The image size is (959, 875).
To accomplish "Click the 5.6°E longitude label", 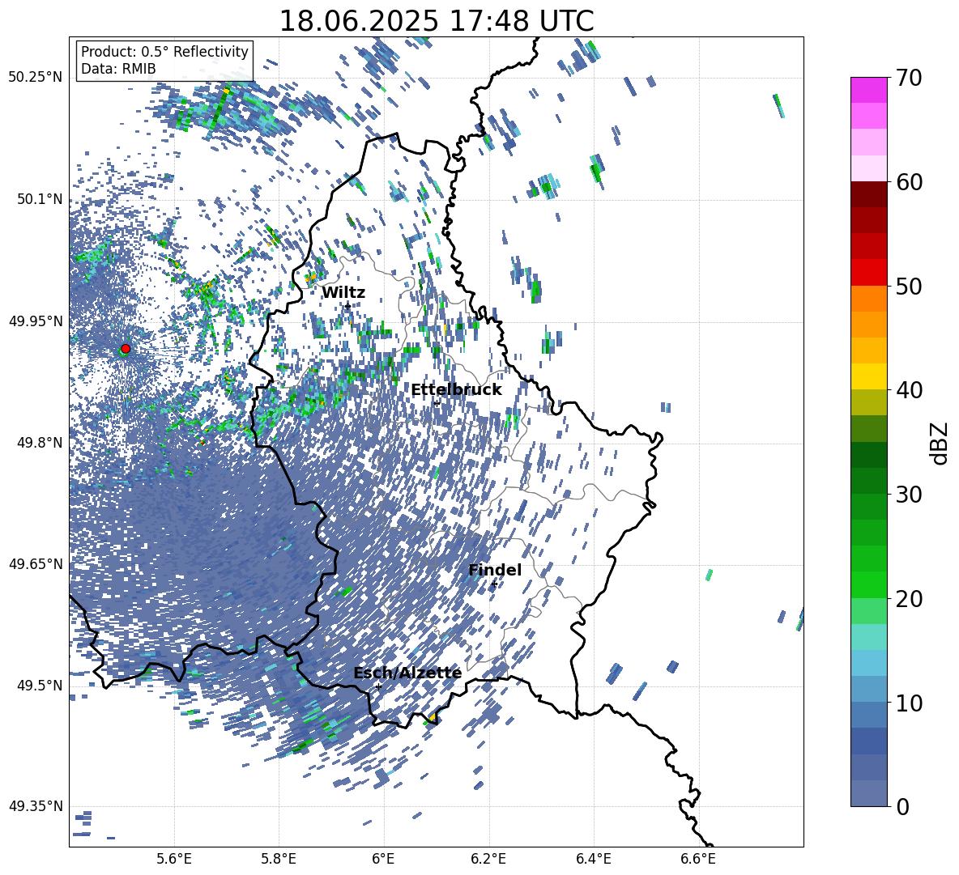I will [174, 859].
